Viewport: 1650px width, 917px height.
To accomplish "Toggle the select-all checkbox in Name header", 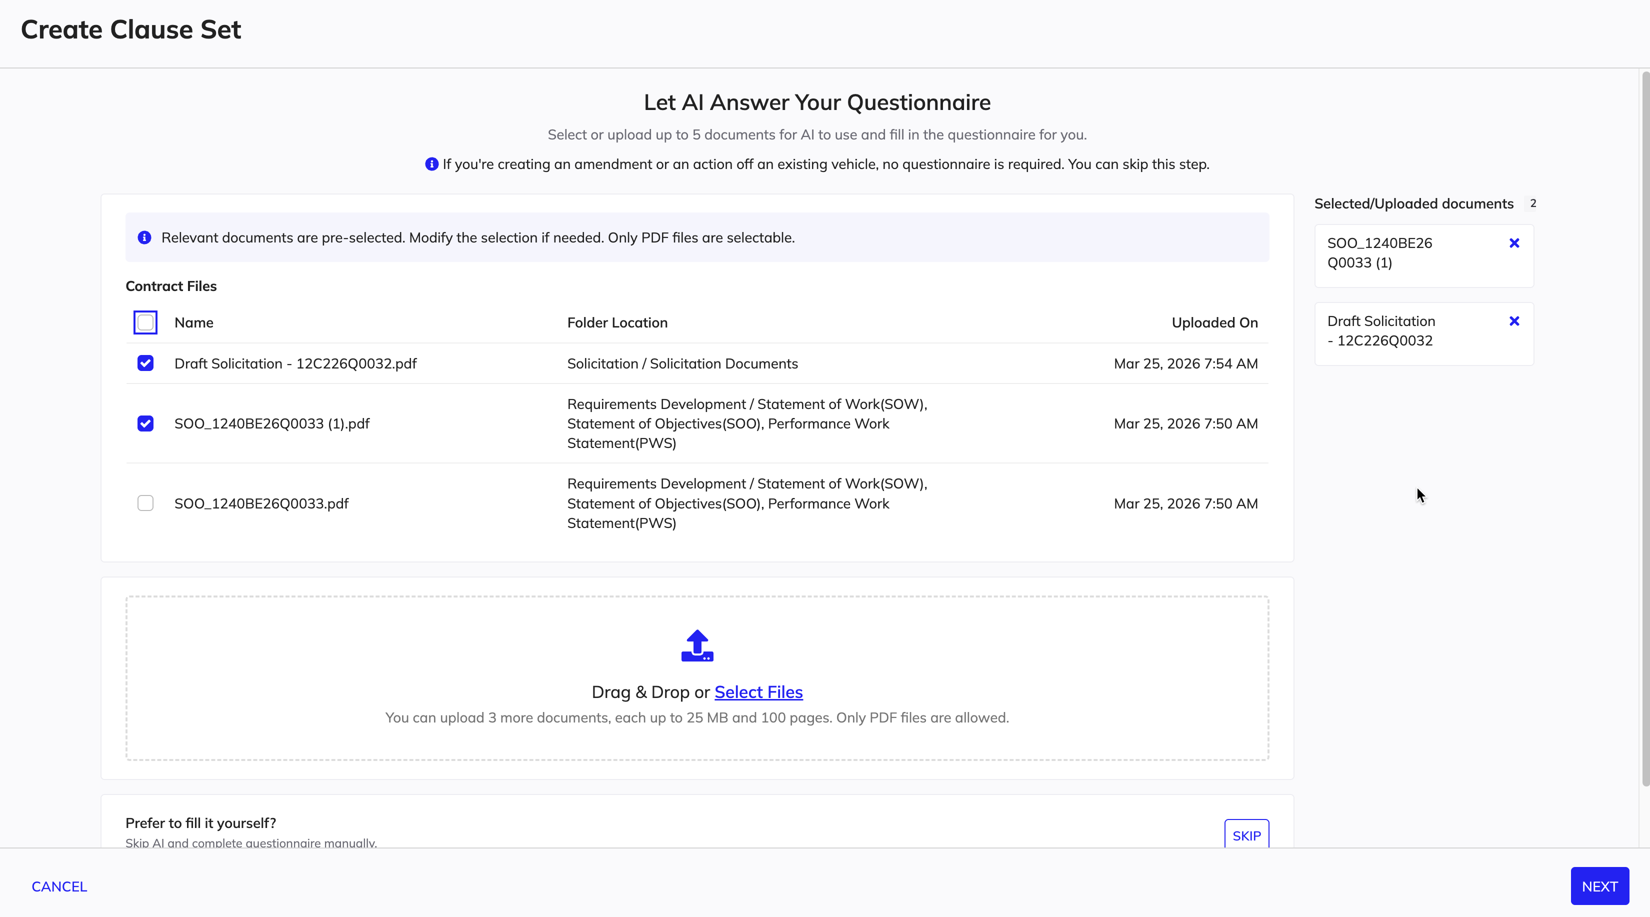I will point(145,322).
